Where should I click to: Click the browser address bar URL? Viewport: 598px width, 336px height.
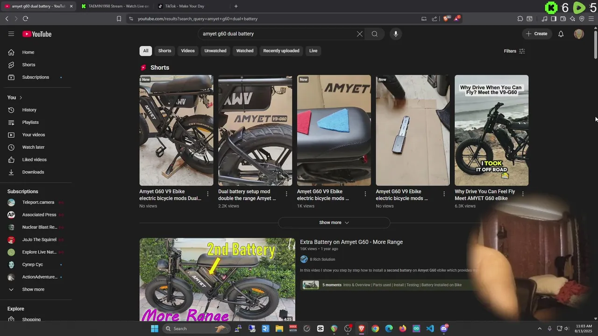(x=198, y=19)
